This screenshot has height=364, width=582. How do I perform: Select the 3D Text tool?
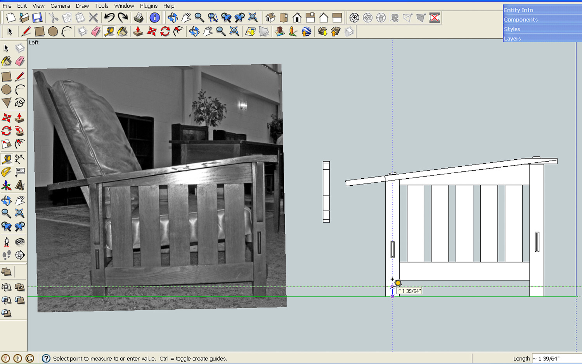[x=20, y=185]
